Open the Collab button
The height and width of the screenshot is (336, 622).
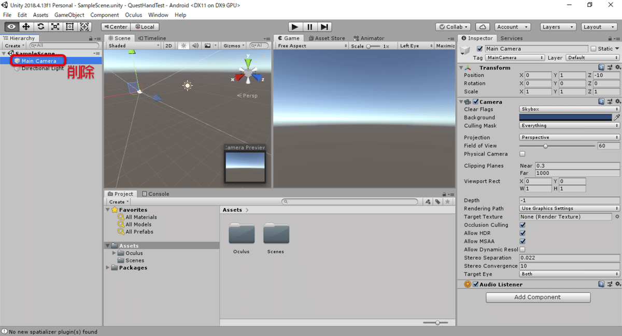click(454, 27)
